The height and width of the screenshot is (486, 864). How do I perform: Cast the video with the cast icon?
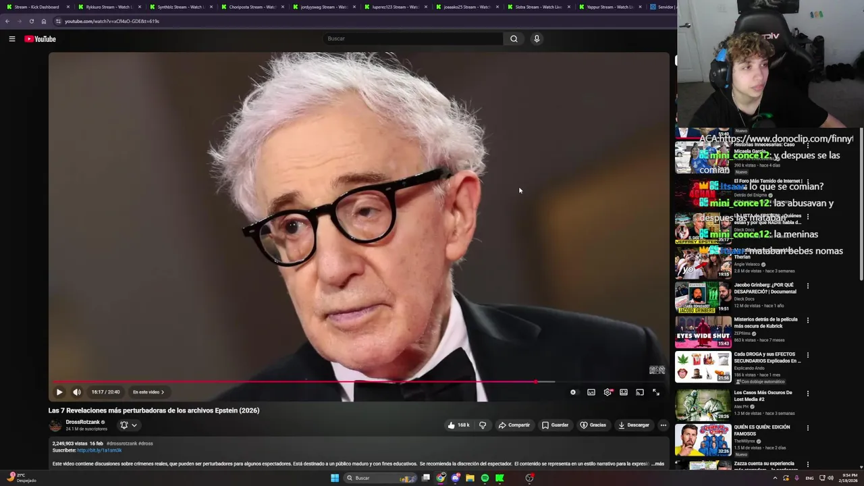(x=640, y=392)
